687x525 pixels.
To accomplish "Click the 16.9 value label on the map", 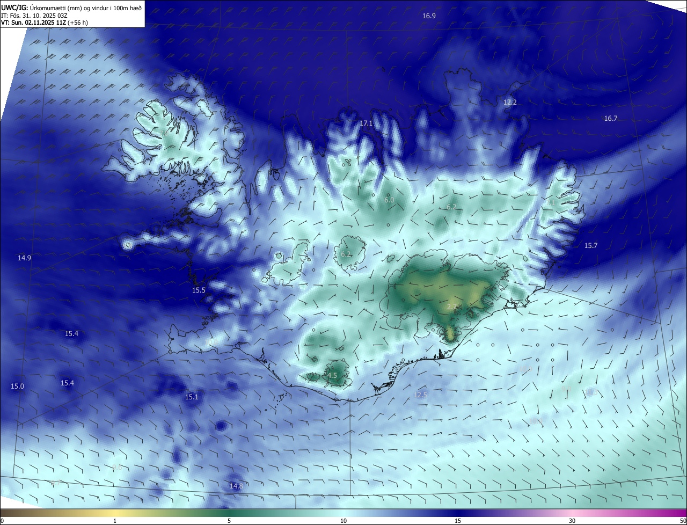I will pyautogui.click(x=429, y=16).
